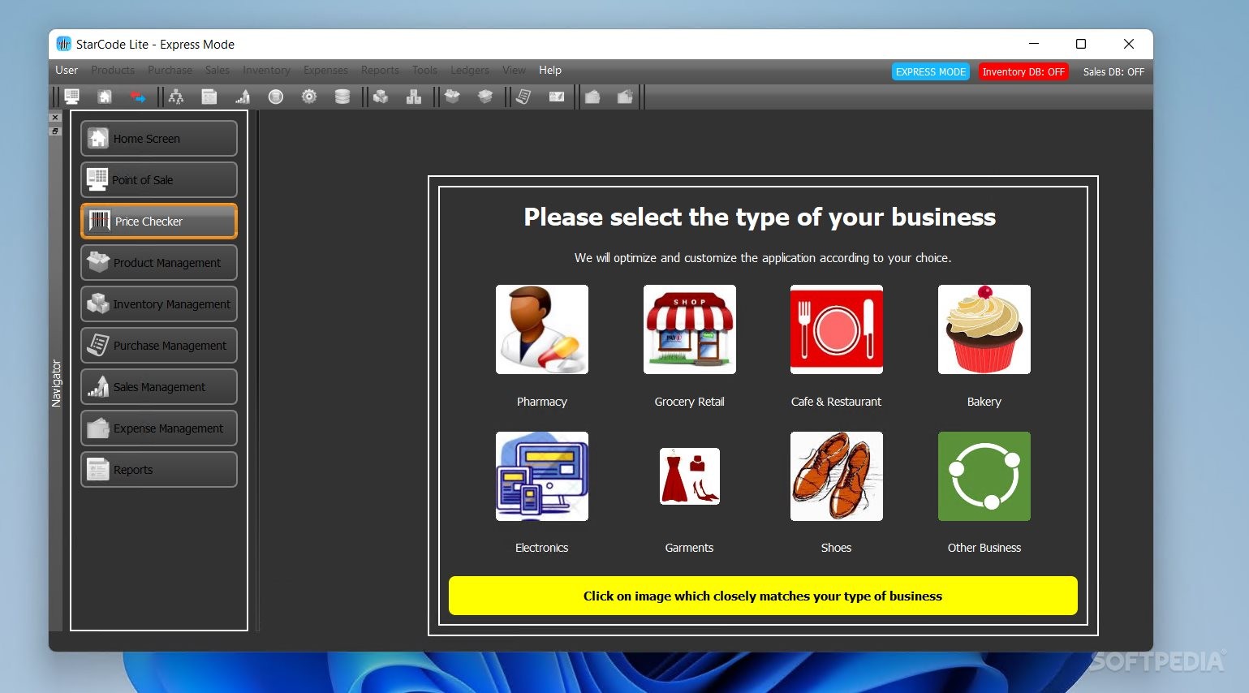Click the Grocery Retail label text

point(690,402)
